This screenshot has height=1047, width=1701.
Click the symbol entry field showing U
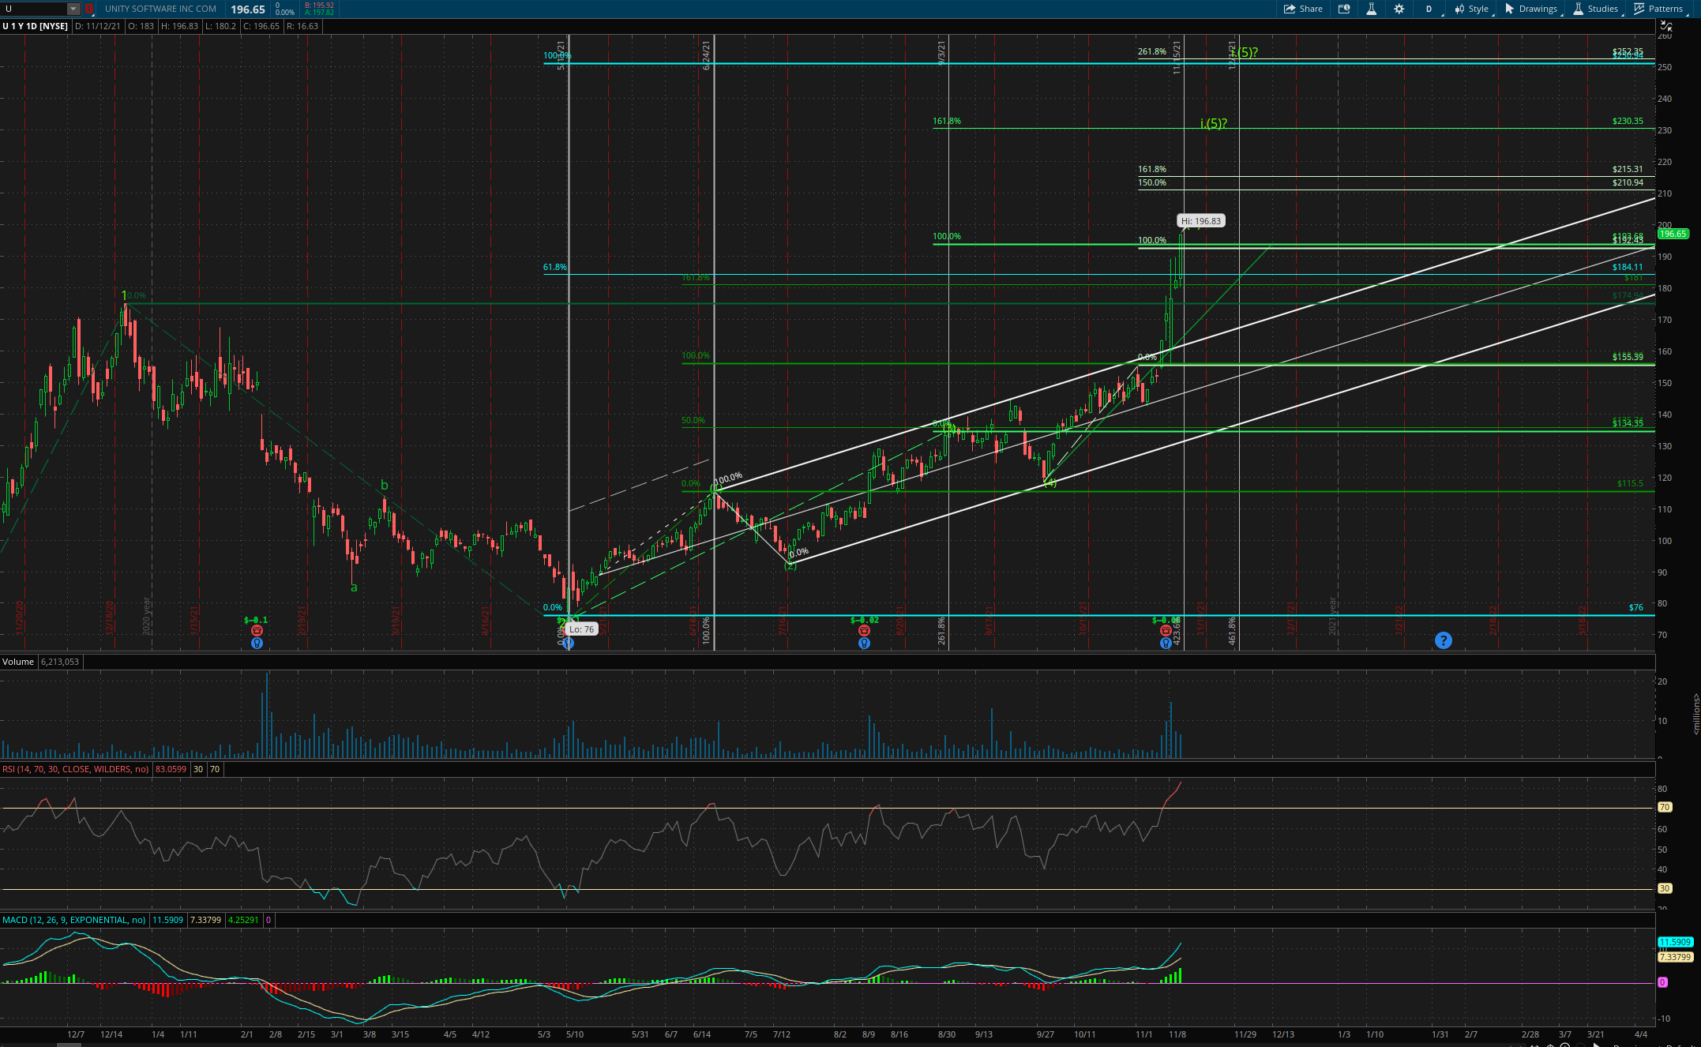(33, 9)
